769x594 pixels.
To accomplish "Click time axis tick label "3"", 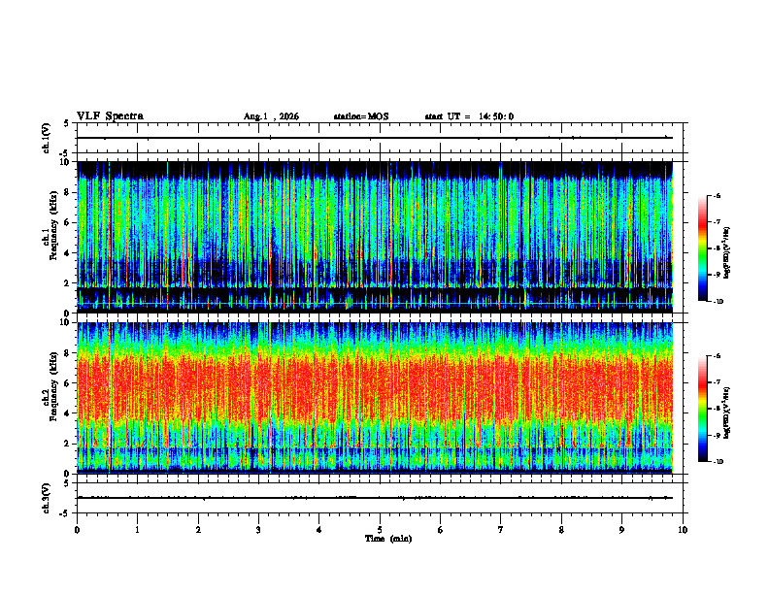I will (258, 530).
